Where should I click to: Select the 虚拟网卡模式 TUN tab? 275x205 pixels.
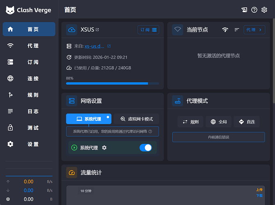(x=136, y=119)
